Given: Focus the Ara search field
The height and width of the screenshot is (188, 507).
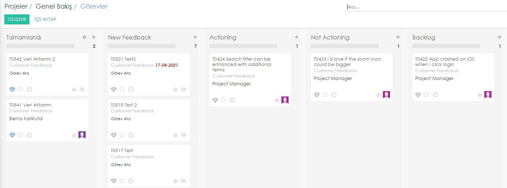Looking at the screenshot, I should point(426,7).
